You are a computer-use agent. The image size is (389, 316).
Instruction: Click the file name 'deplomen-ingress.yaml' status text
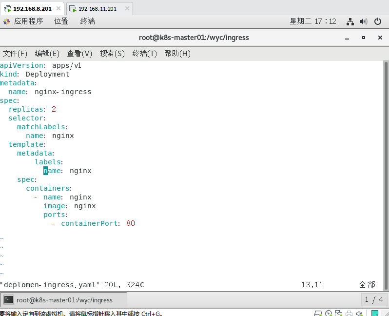50,285
